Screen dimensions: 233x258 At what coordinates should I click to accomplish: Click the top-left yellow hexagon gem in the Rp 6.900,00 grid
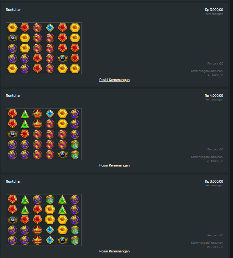click(12, 28)
